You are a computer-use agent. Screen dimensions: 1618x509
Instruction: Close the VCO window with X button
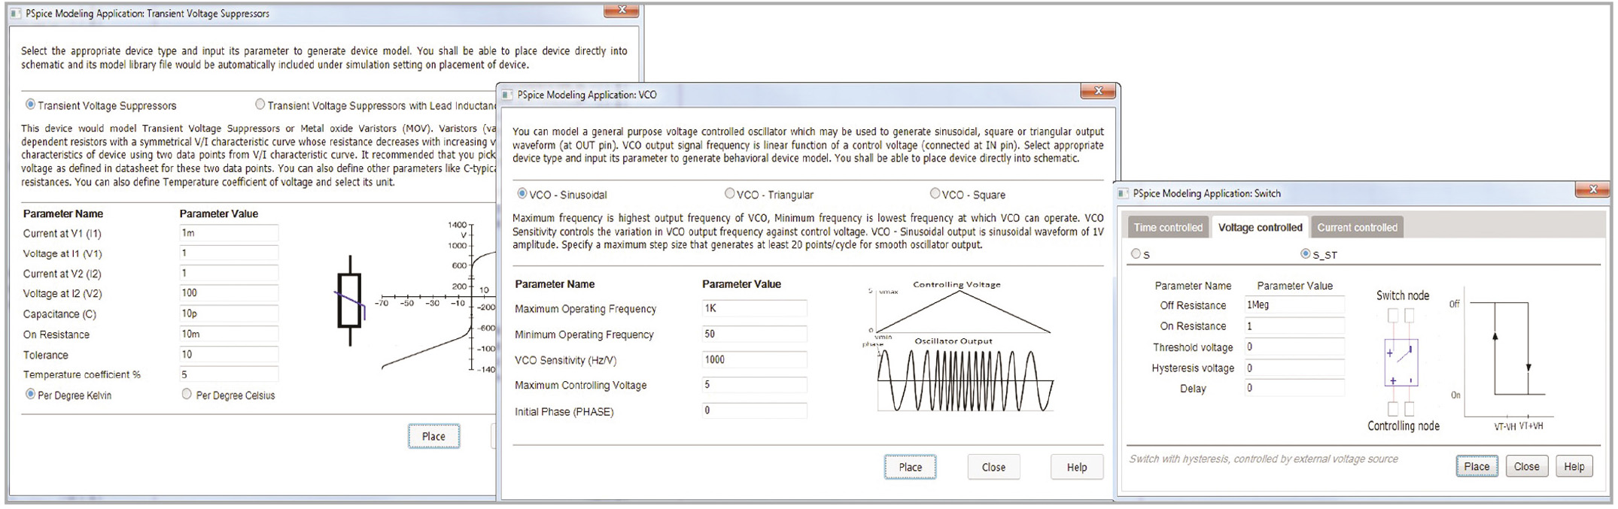tap(1098, 91)
